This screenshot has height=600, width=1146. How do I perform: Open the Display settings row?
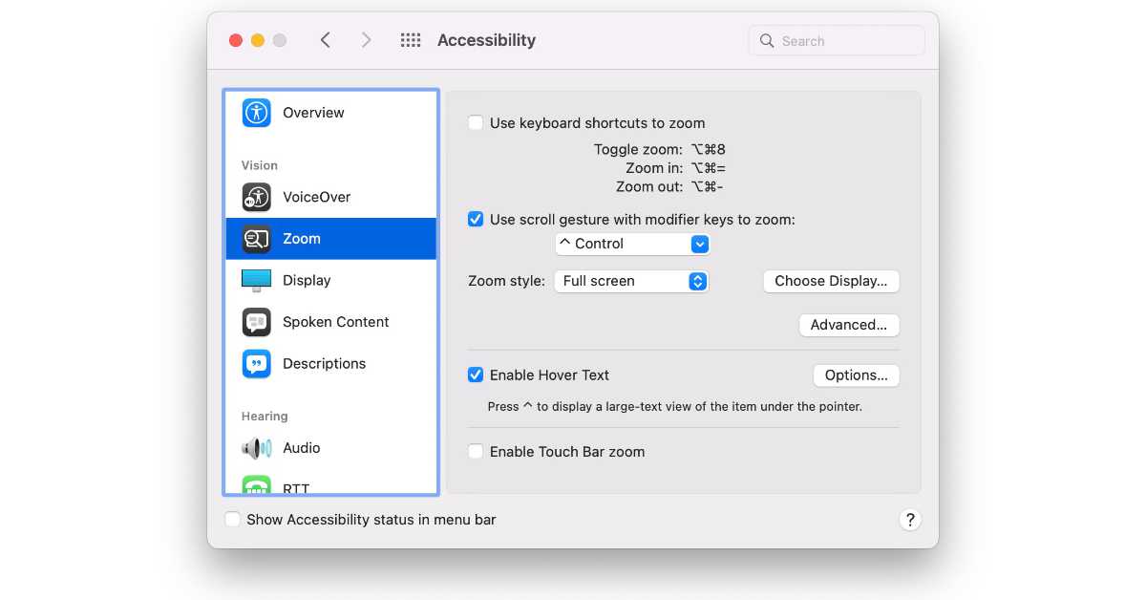pyautogui.click(x=330, y=280)
